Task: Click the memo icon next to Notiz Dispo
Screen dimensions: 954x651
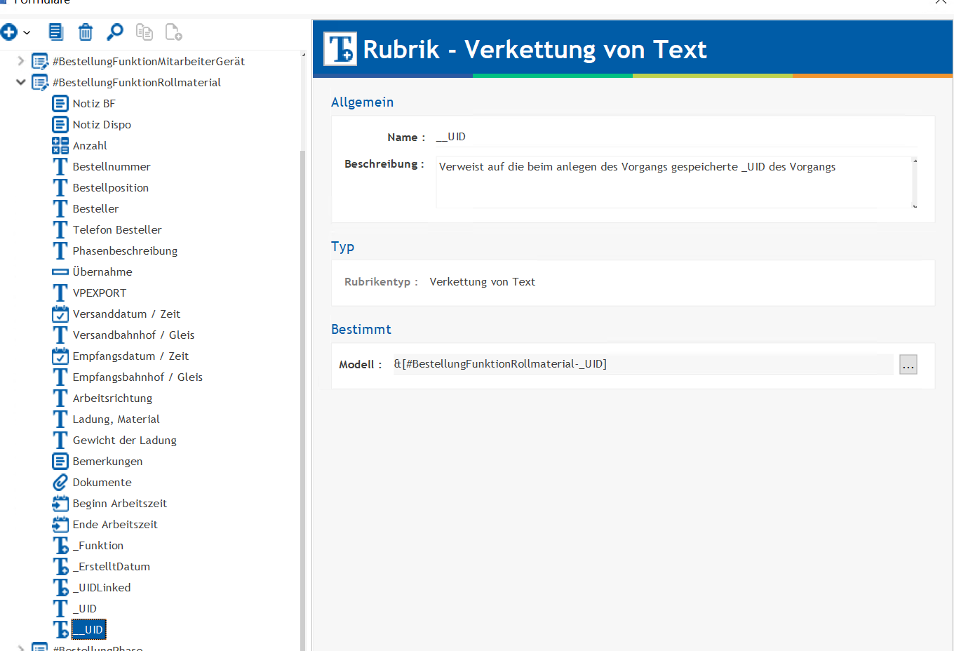Action: pyautogui.click(x=60, y=125)
